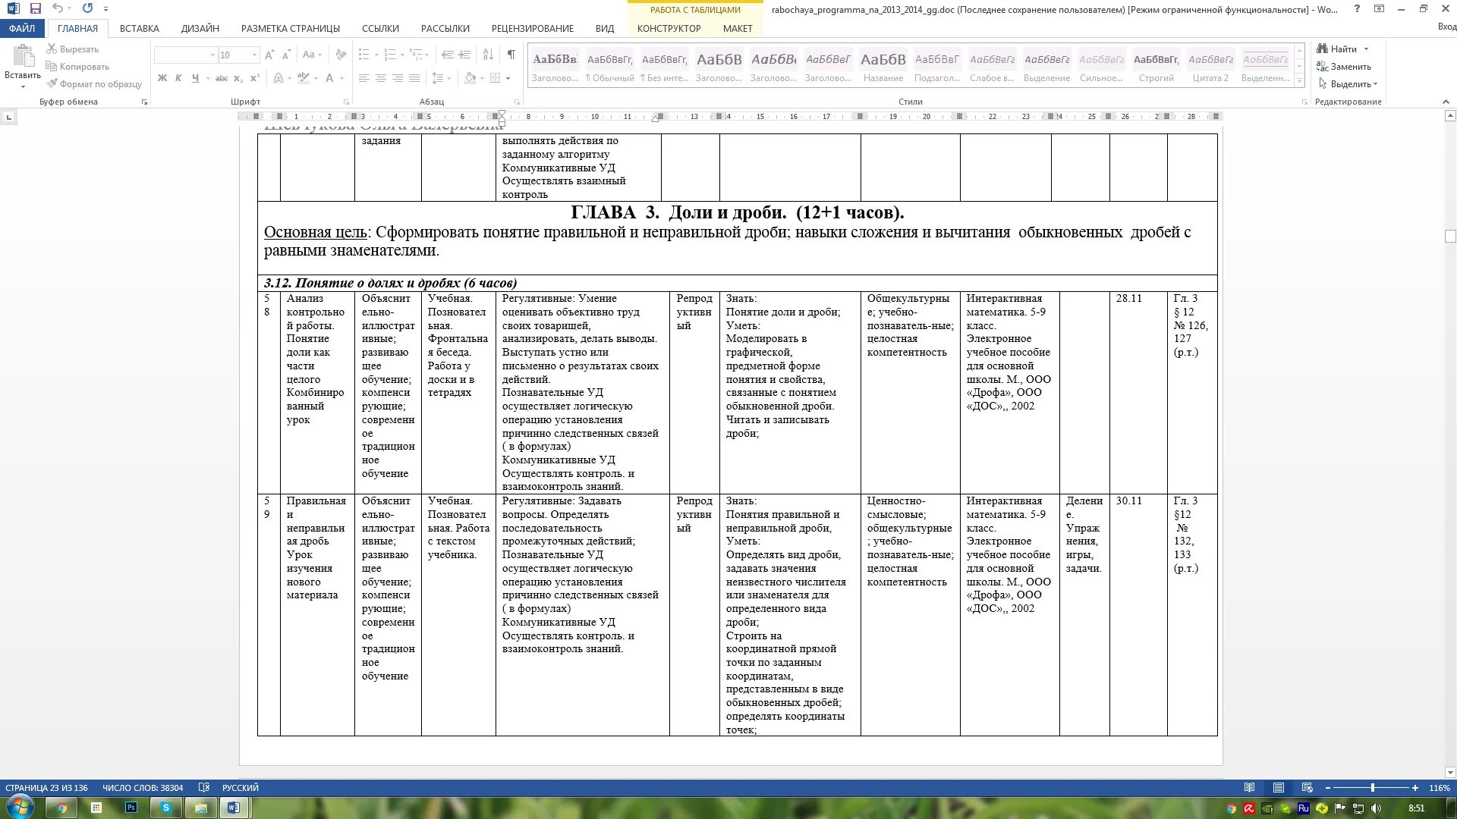Click the zoom slider handle

(x=1373, y=788)
